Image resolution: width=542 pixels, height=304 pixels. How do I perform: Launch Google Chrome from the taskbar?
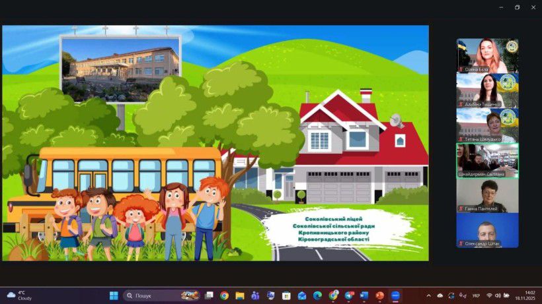[224, 295]
